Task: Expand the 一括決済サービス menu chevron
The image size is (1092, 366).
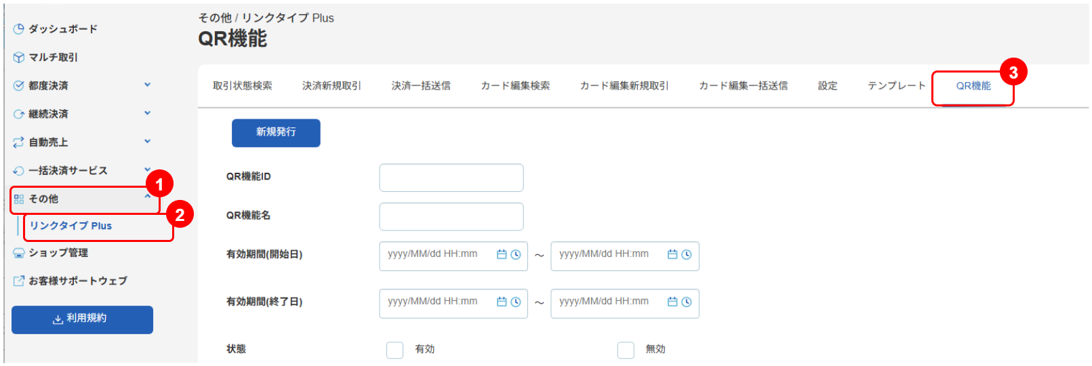Action: (147, 169)
